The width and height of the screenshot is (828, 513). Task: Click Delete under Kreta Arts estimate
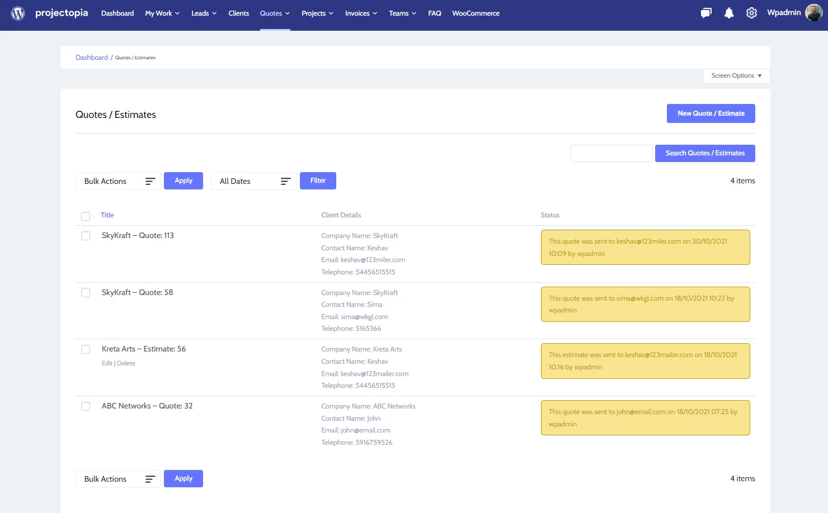[x=126, y=363]
